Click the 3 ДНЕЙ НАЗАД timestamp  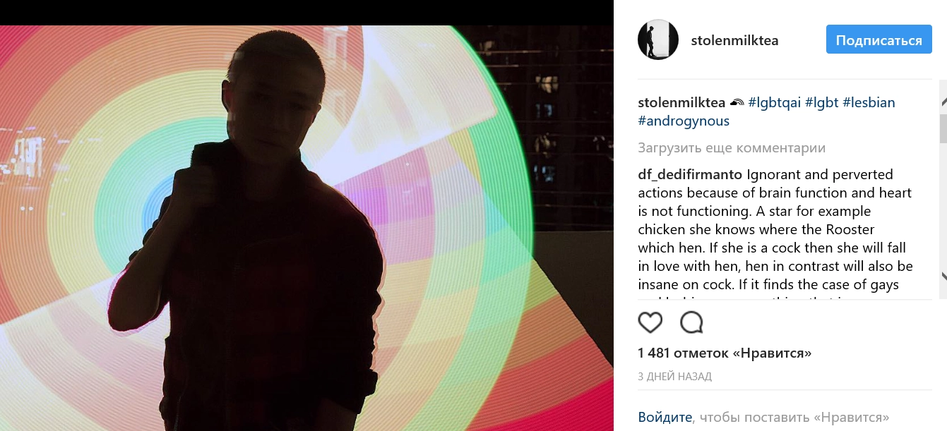click(x=674, y=377)
